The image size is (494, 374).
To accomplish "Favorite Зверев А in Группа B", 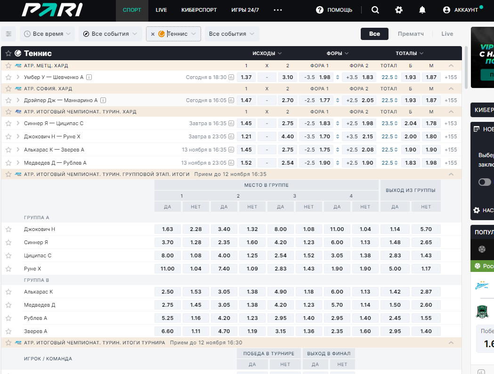I will tap(8, 331).
